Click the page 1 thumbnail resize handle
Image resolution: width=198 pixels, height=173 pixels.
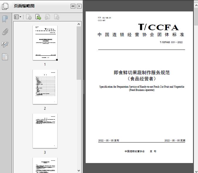(x=57, y=60)
